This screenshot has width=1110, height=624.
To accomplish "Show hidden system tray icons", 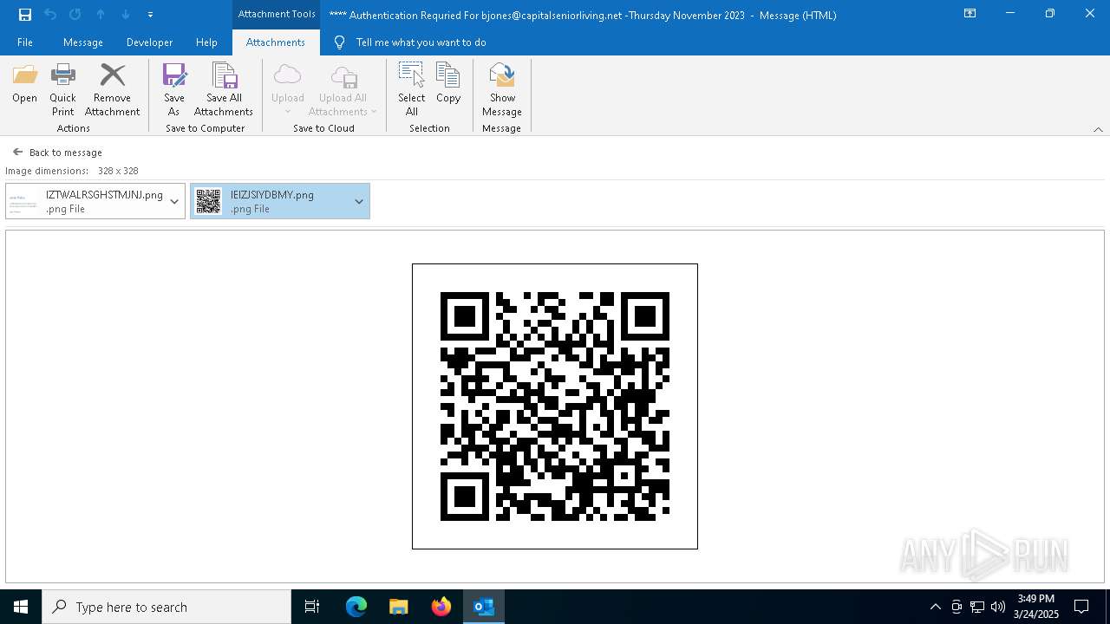I will tap(935, 607).
